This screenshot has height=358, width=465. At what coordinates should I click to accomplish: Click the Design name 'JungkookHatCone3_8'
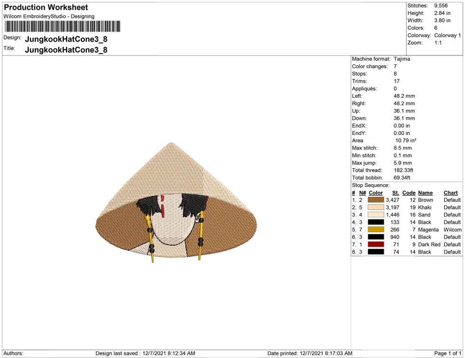pyautogui.click(x=66, y=39)
